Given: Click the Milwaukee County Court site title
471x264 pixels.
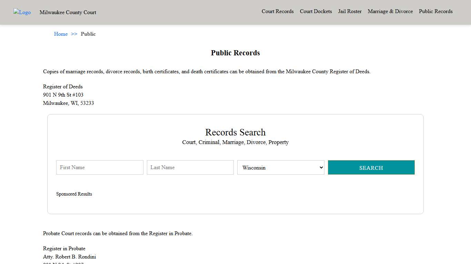Looking at the screenshot, I should (x=68, y=12).
